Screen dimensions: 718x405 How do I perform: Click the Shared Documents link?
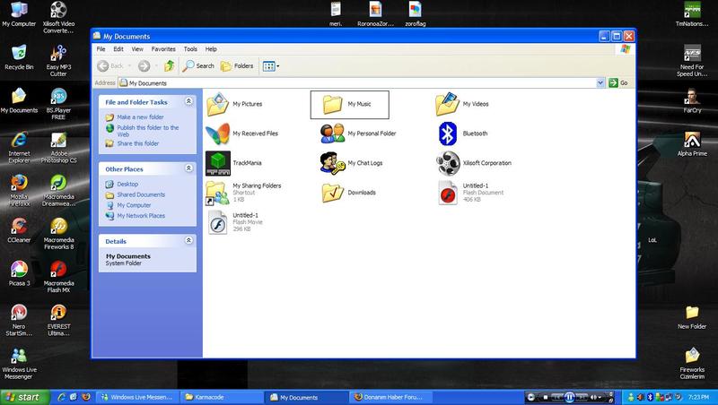pos(140,194)
